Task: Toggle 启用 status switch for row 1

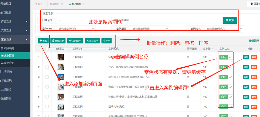Action: point(226,57)
